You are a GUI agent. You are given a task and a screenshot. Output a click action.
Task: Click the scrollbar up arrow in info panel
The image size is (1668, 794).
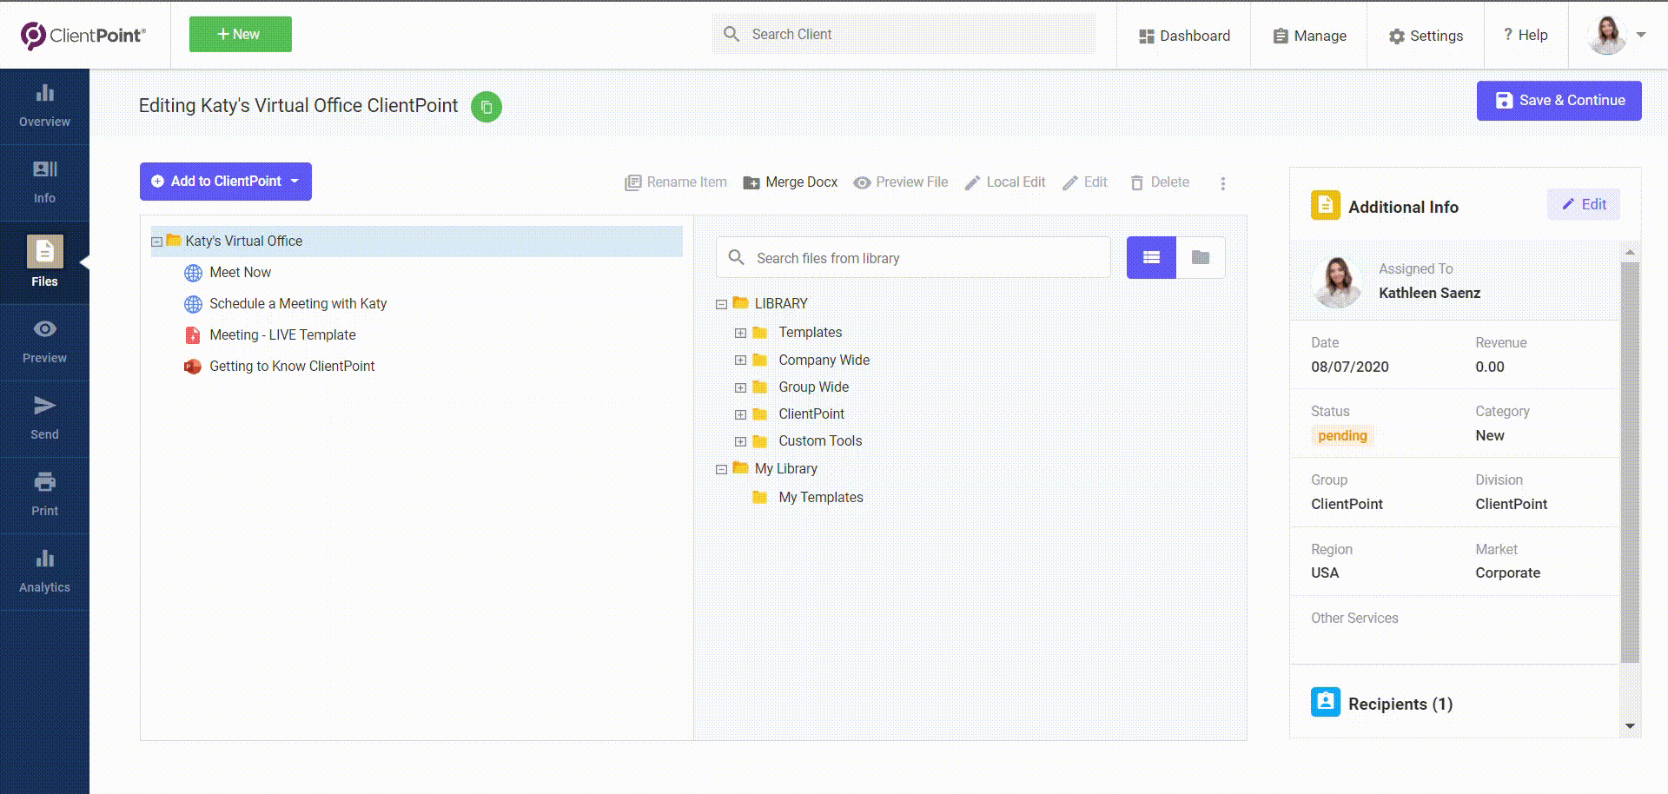[x=1630, y=252]
